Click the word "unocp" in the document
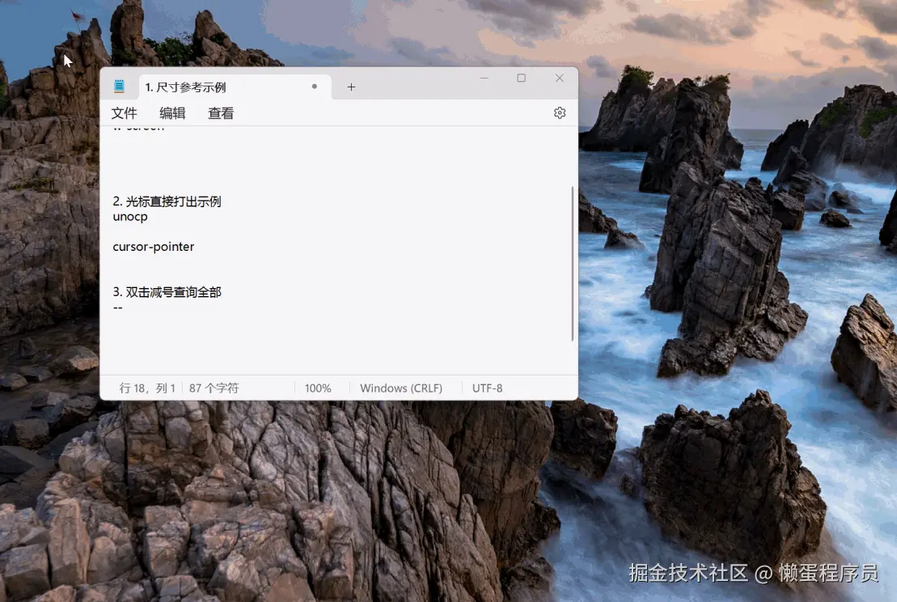Screen dimensions: 897x602 129,217
